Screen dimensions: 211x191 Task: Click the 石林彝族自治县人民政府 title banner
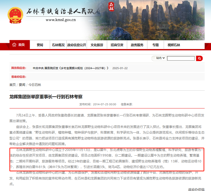pos(63,11)
